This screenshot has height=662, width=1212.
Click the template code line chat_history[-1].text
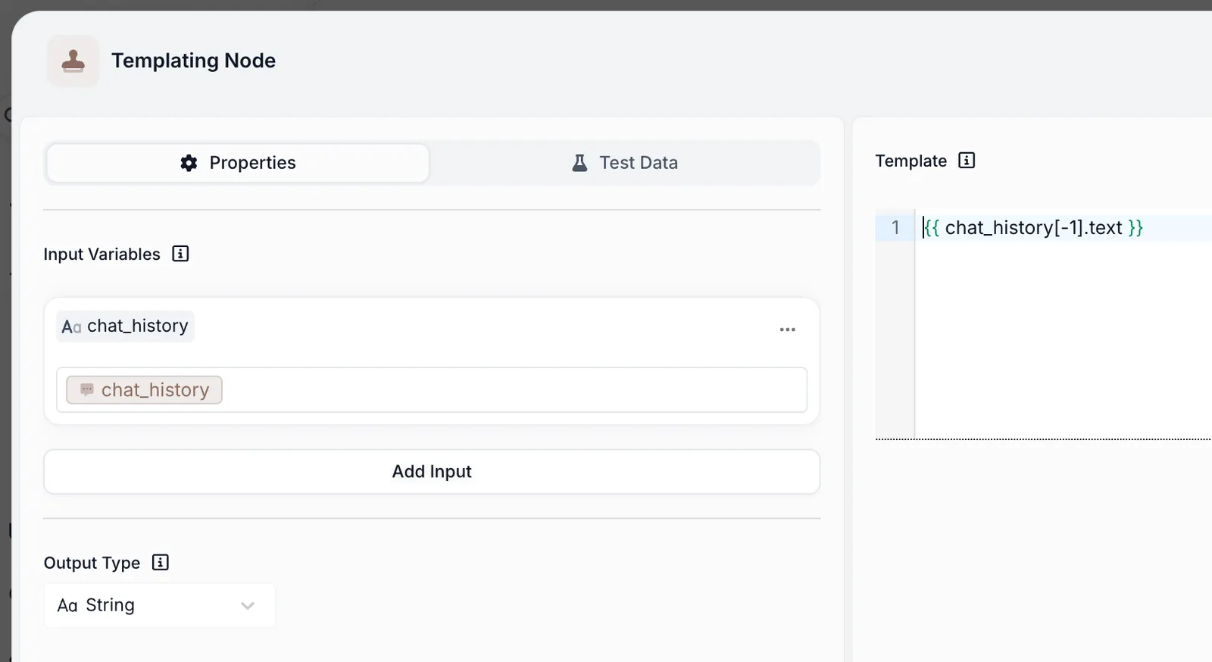[1033, 227]
